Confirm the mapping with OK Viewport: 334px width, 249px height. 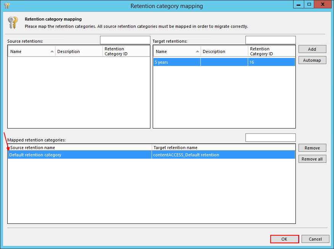(284, 239)
